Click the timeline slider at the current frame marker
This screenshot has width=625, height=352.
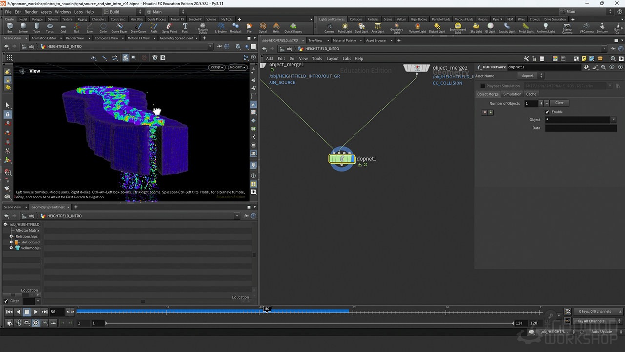click(x=267, y=309)
